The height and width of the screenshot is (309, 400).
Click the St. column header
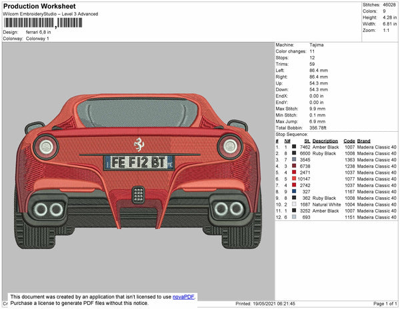pos(307,141)
